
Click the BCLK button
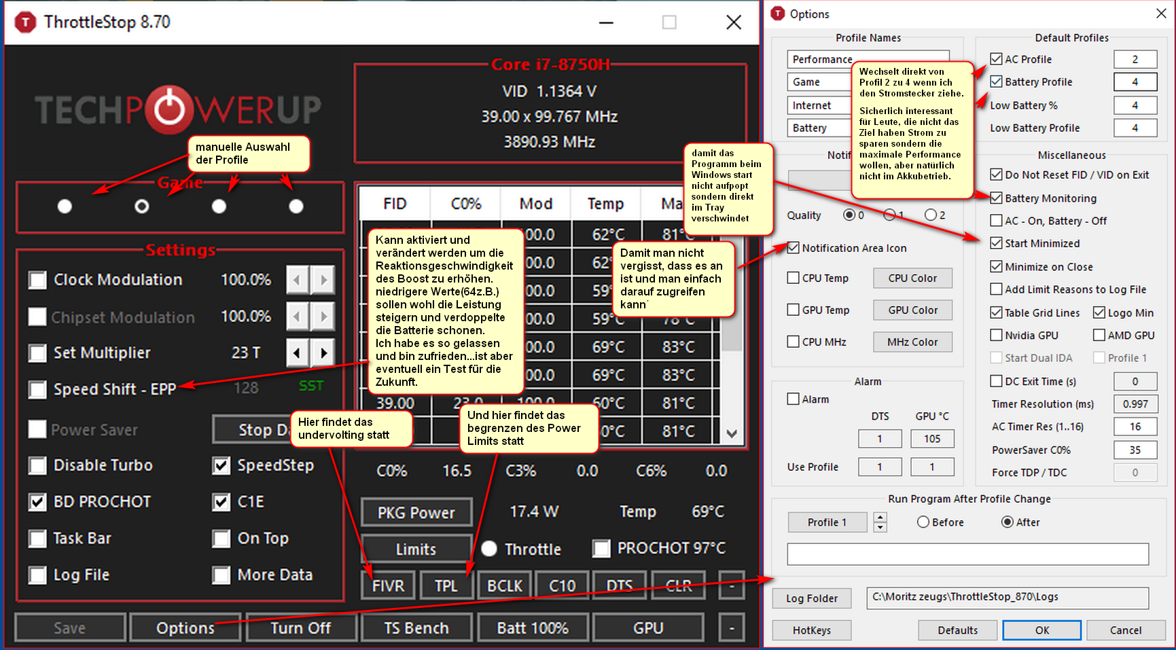coord(504,585)
